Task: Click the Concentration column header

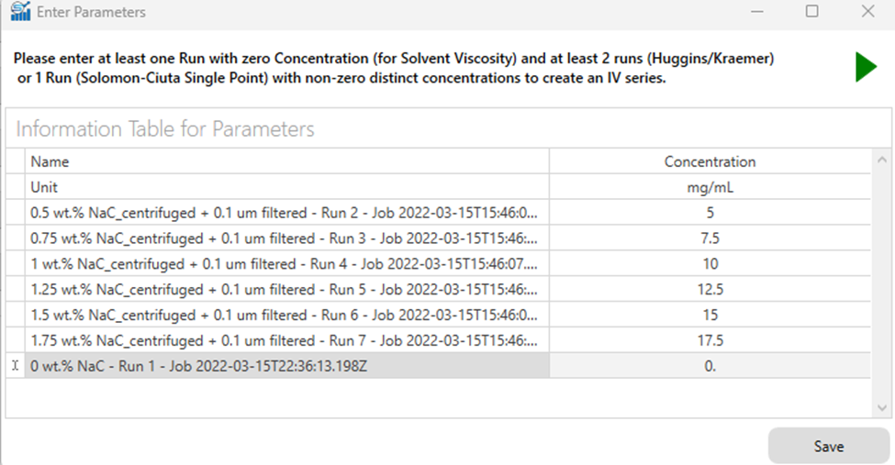Action: 710,161
